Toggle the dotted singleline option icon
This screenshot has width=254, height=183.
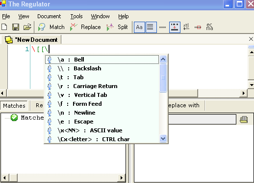pos(162,27)
